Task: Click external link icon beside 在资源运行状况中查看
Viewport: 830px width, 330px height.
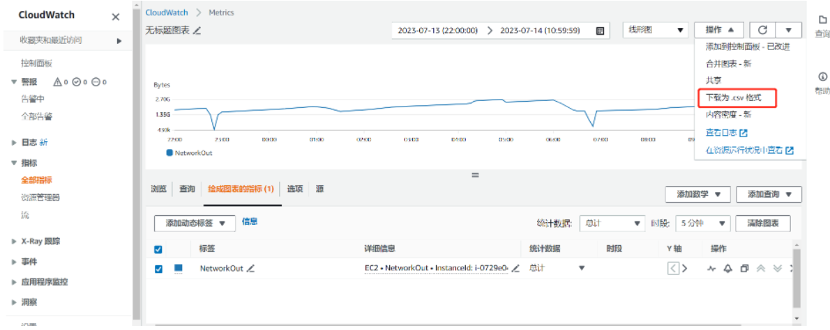Action: (790, 150)
